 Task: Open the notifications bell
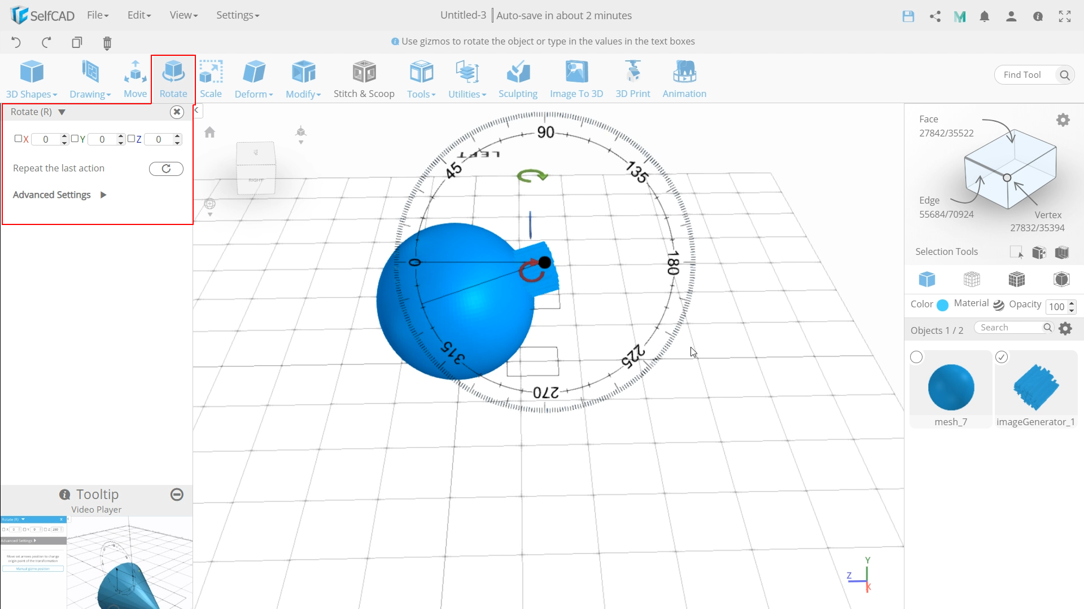[x=985, y=16]
